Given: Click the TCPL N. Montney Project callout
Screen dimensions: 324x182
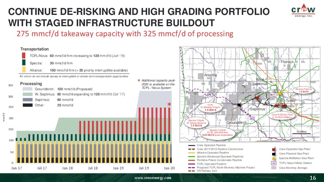Looking at the screenshot, I should click(210, 108).
